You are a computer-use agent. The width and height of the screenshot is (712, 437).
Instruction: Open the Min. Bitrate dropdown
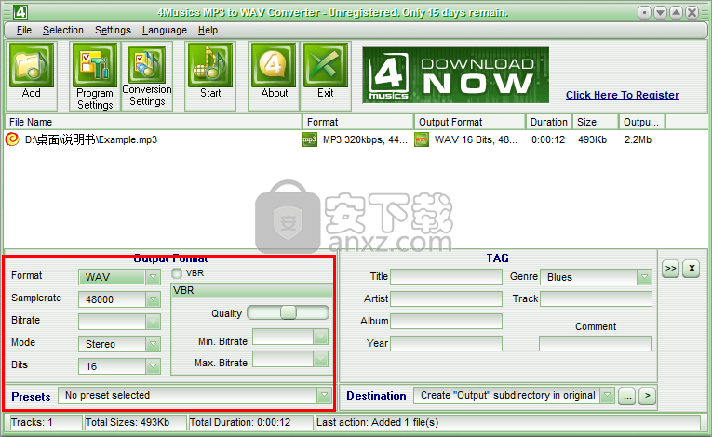pyautogui.click(x=320, y=337)
